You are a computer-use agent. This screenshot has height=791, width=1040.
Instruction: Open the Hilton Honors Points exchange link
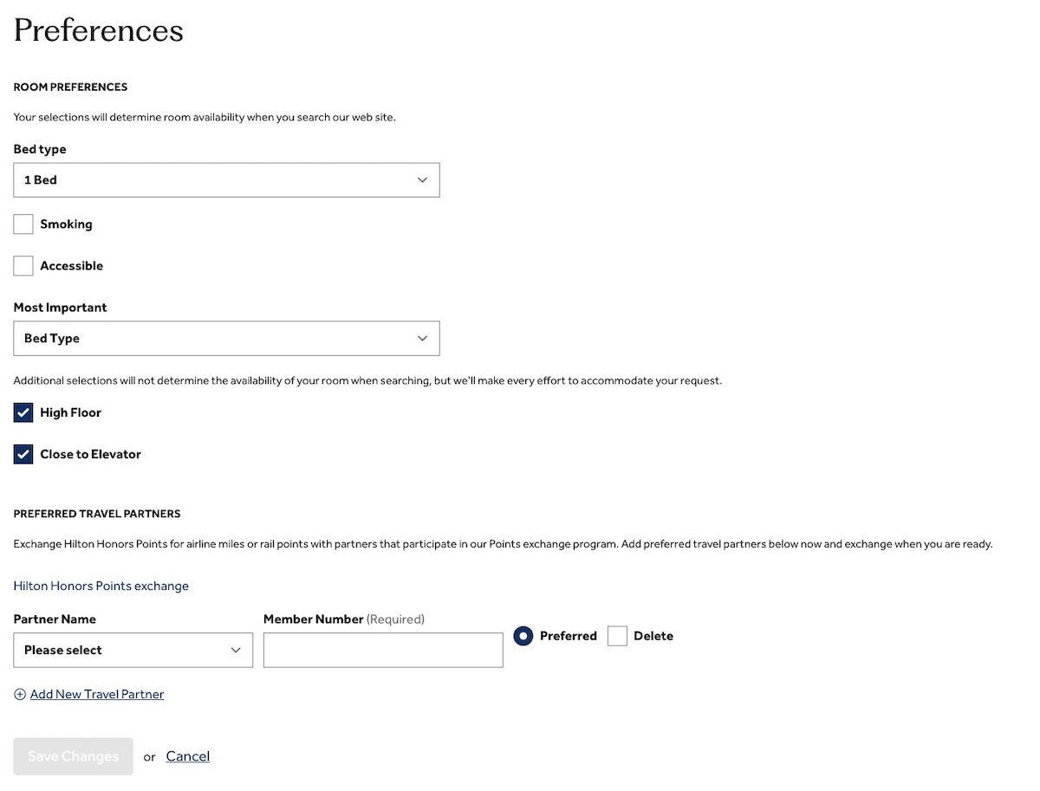click(x=101, y=586)
